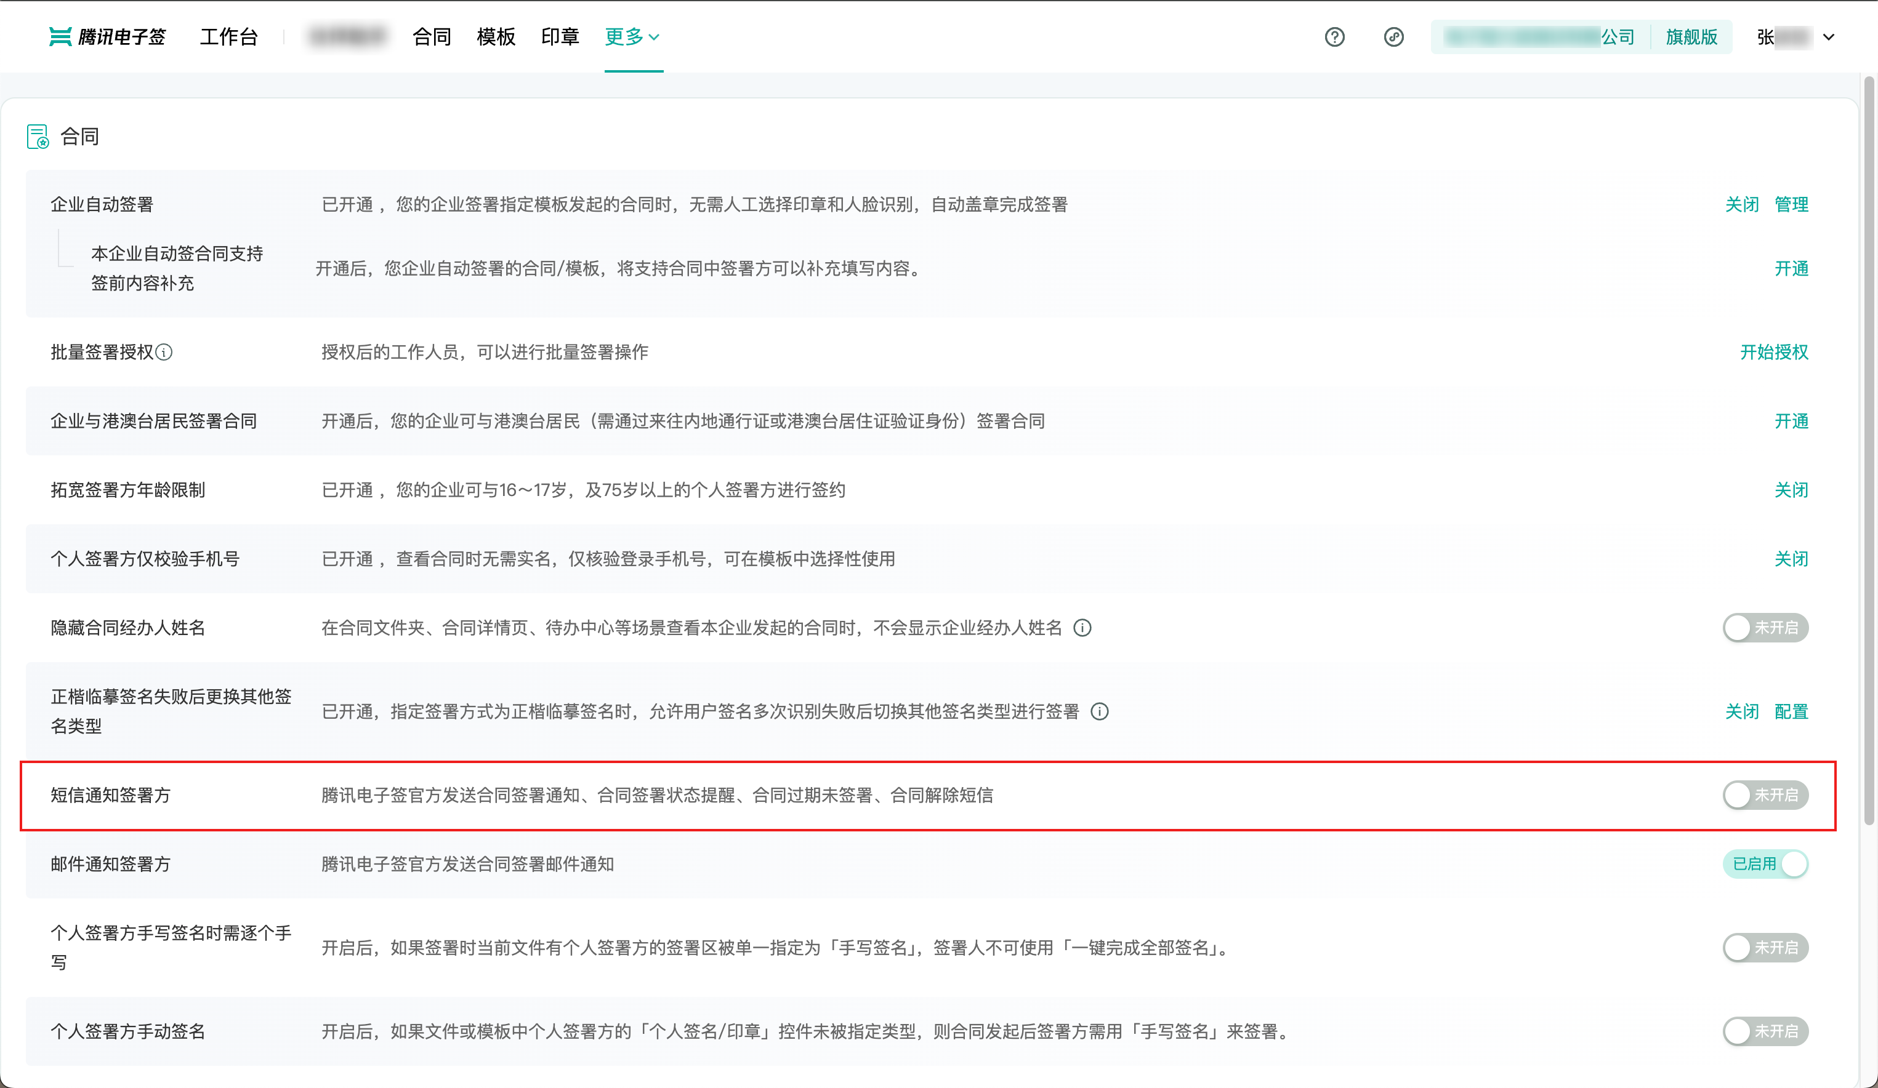This screenshot has height=1088, width=1878.
Task: Enable the 短信通知签署方 switch
Action: point(1765,795)
